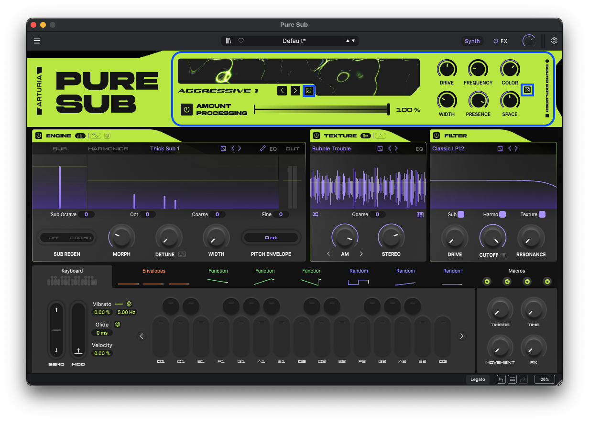The width and height of the screenshot is (589, 421).
Task: Select the second Texture mode icon
Action: [380, 136]
